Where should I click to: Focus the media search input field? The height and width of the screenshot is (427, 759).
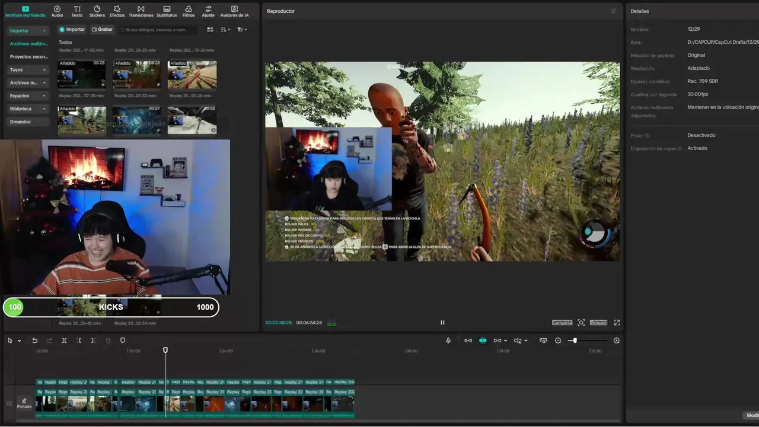click(158, 30)
